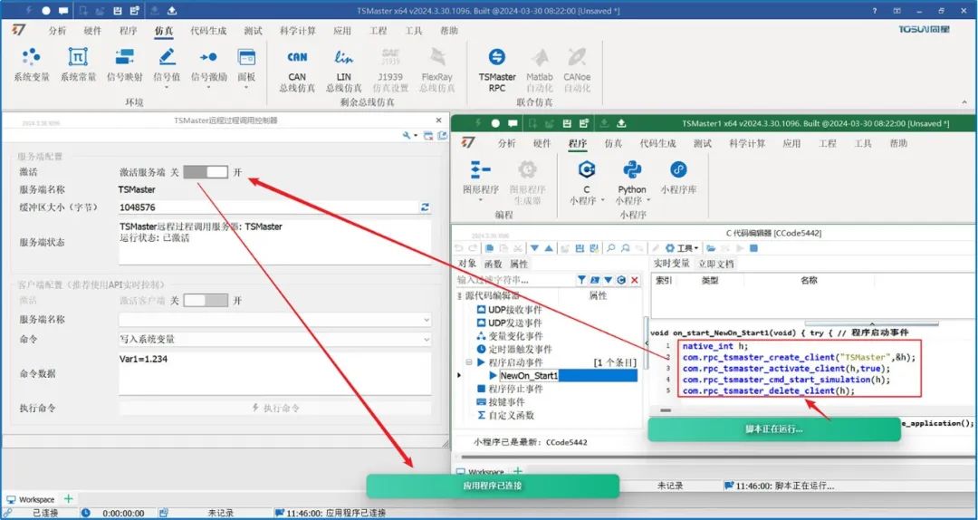The width and height of the screenshot is (978, 520).
Task: Click blue stop square in code editor toolbar
Action: click(753, 248)
